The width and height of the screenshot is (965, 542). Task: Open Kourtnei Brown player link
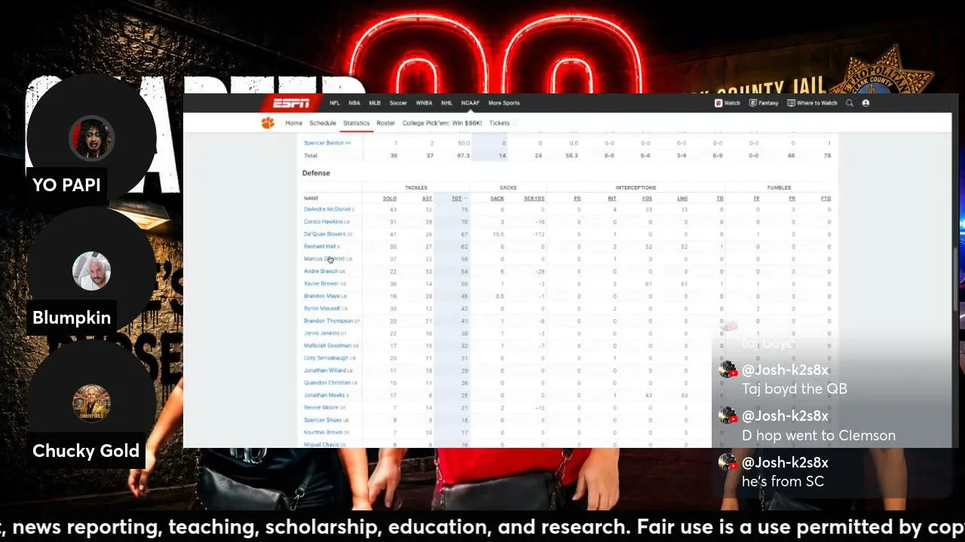323,432
